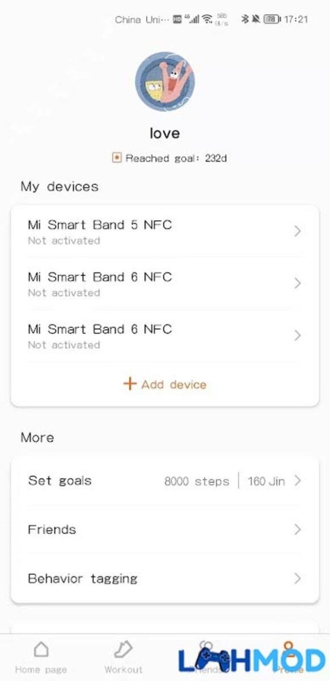330x681 pixels.
Task: Open the Behavior tagging entry
Action: (165, 578)
